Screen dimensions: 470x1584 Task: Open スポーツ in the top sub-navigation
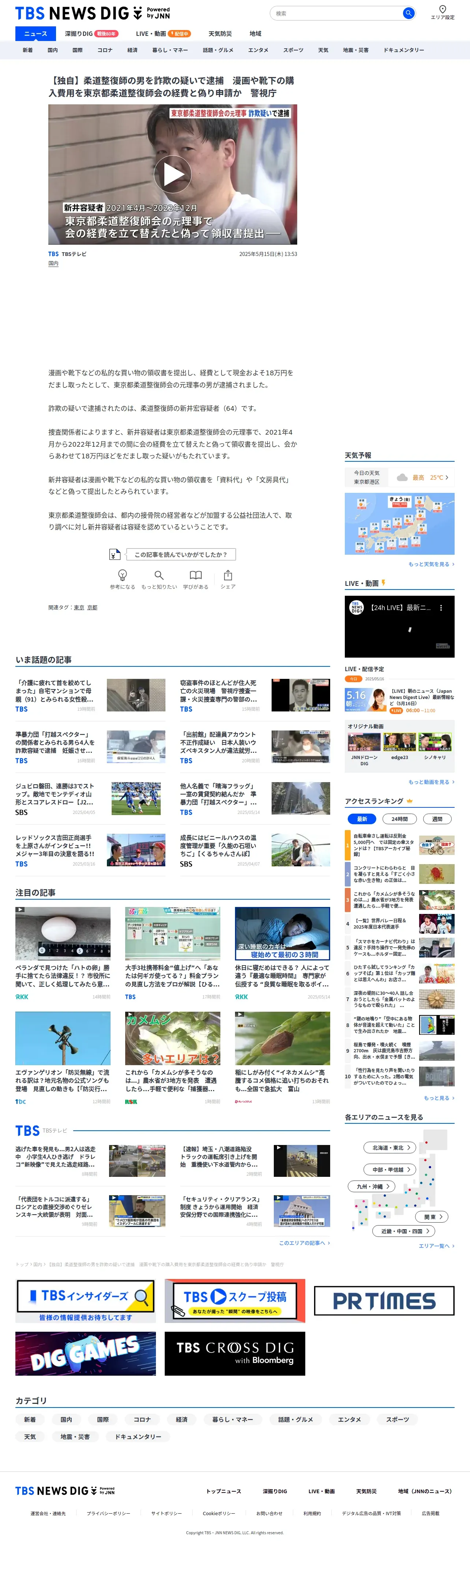coord(293,51)
